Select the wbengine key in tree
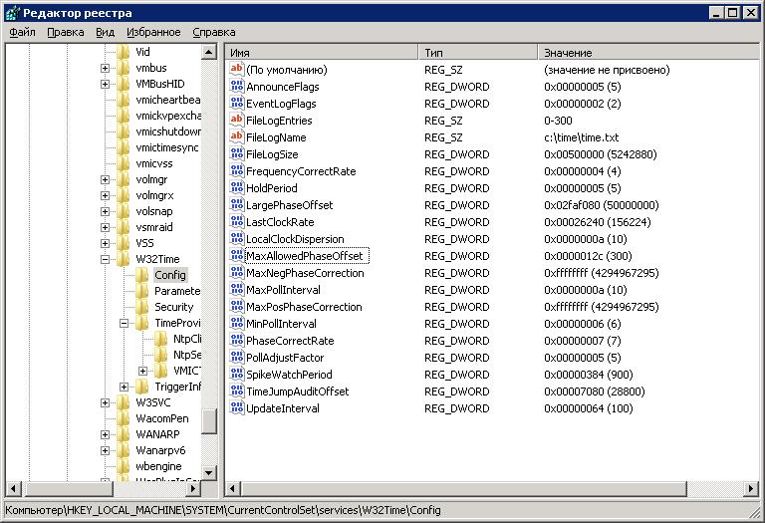This screenshot has width=765, height=523. [x=158, y=466]
